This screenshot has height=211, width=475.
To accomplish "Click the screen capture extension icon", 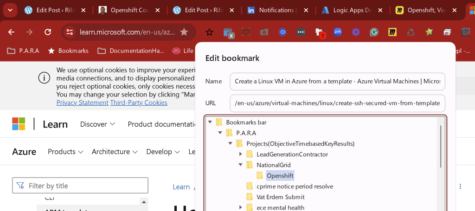I will point(246,32).
